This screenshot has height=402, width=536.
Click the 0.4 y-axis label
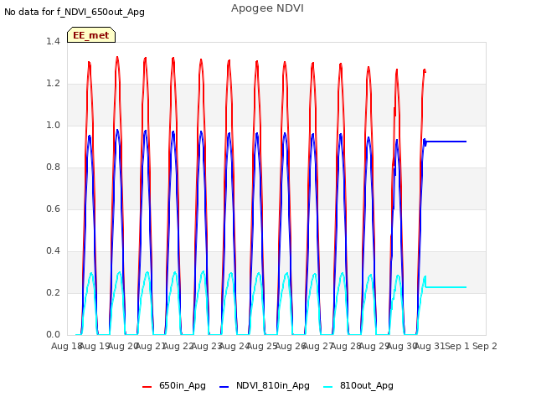(x=53, y=251)
